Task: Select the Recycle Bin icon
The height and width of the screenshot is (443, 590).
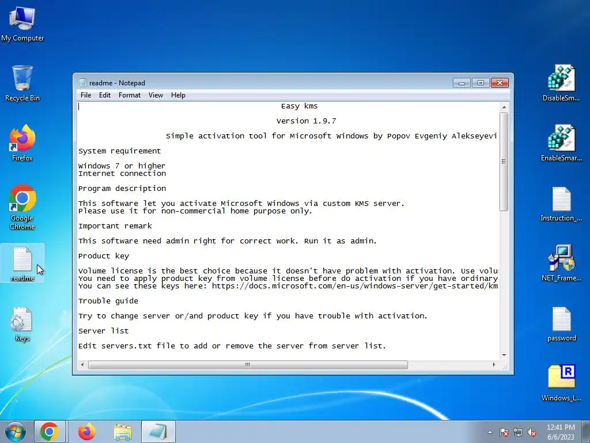Action: (22, 84)
